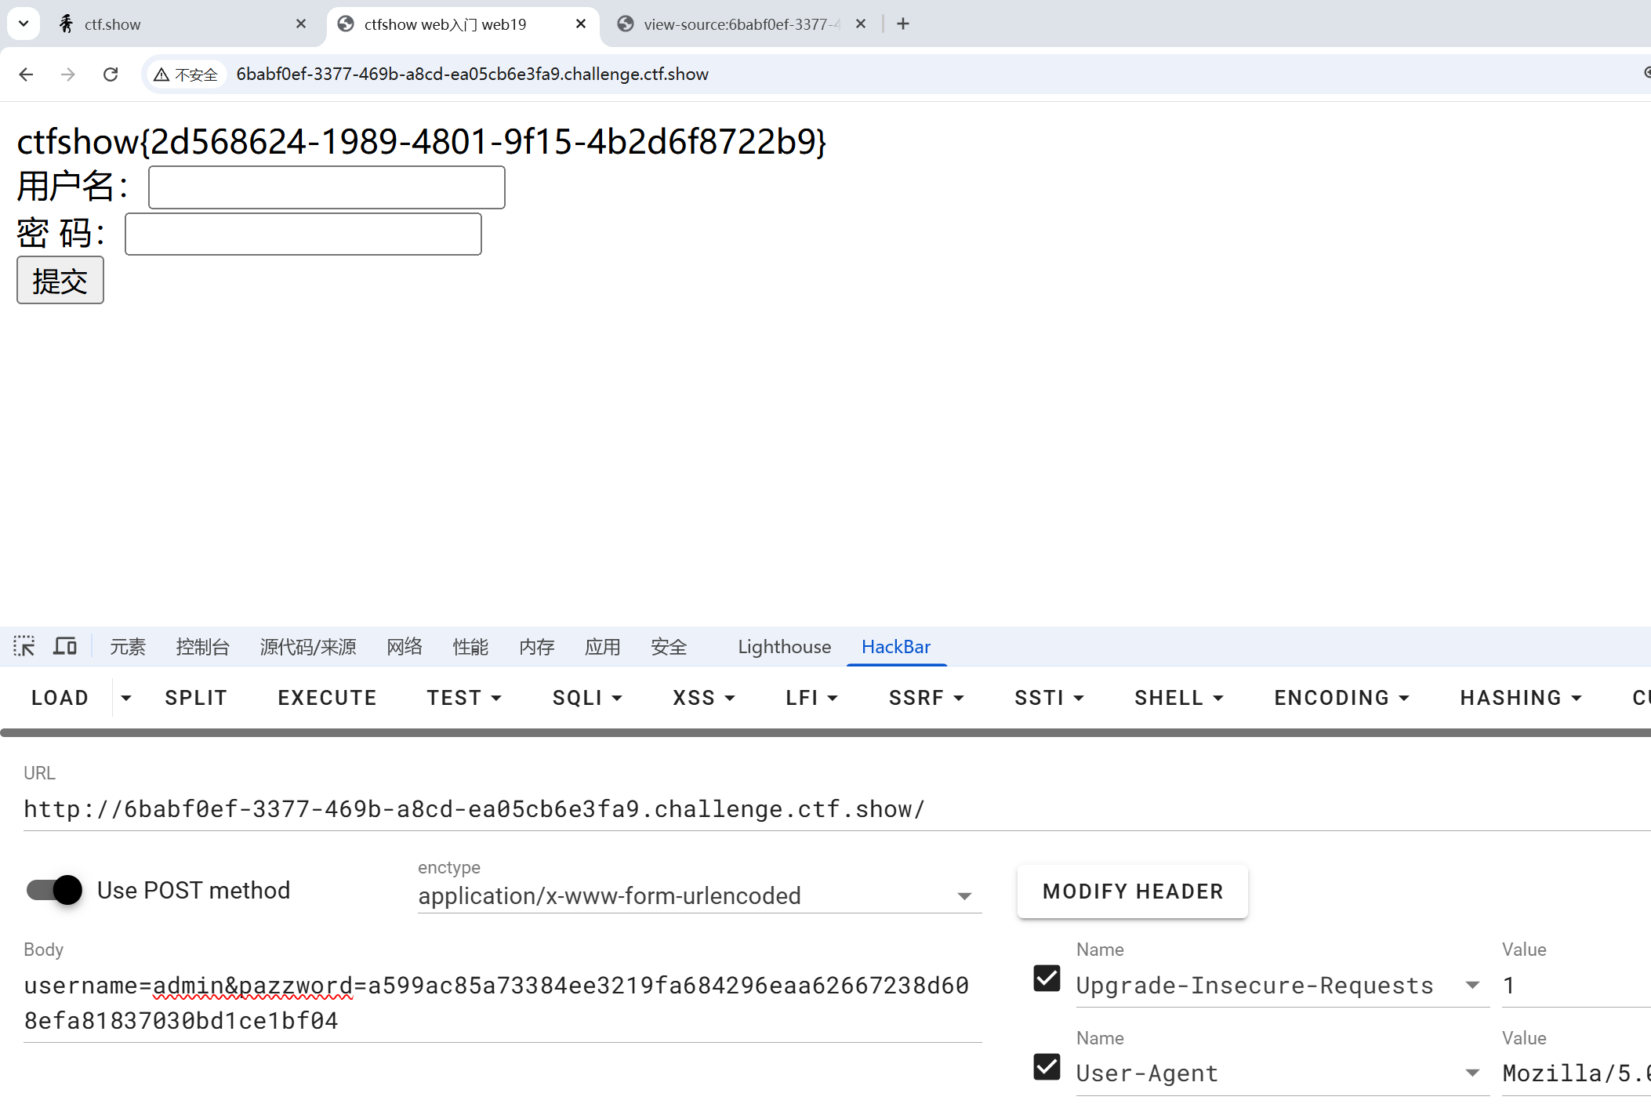Open the enctype dropdown

pyautogui.click(x=698, y=895)
